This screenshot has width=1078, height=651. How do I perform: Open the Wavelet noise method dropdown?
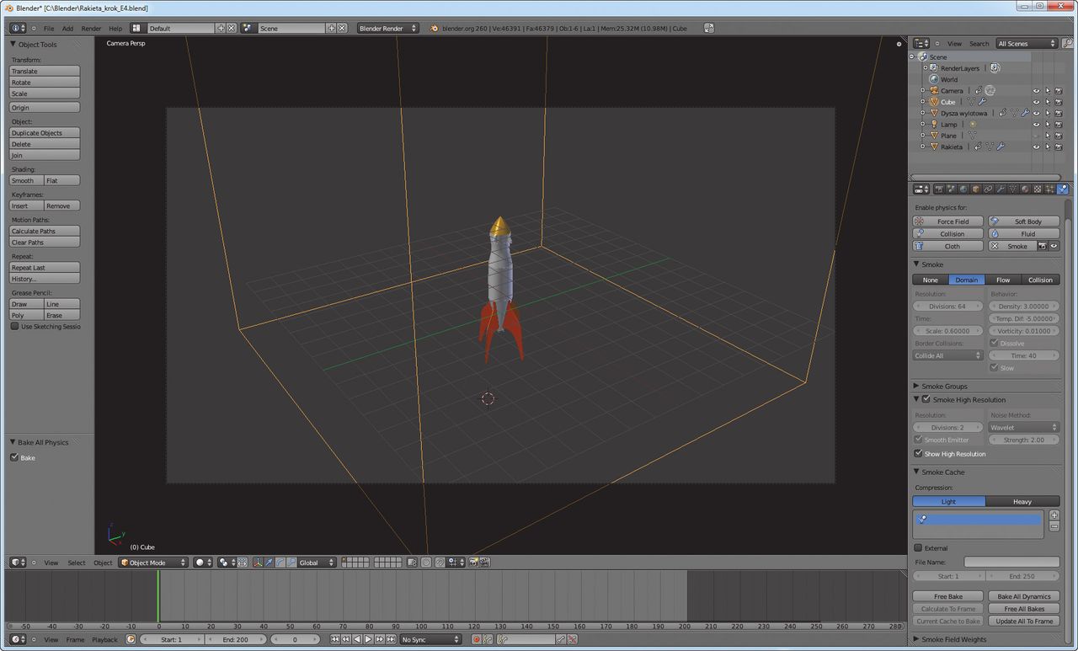coord(1024,427)
